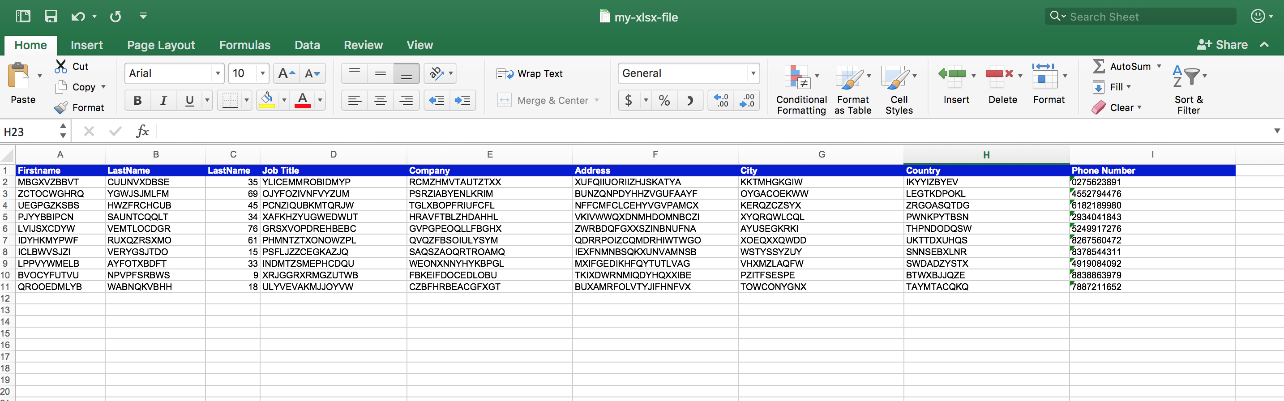Click the Insert cells icon
This screenshot has width=1284, height=401.
click(x=952, y=76)
